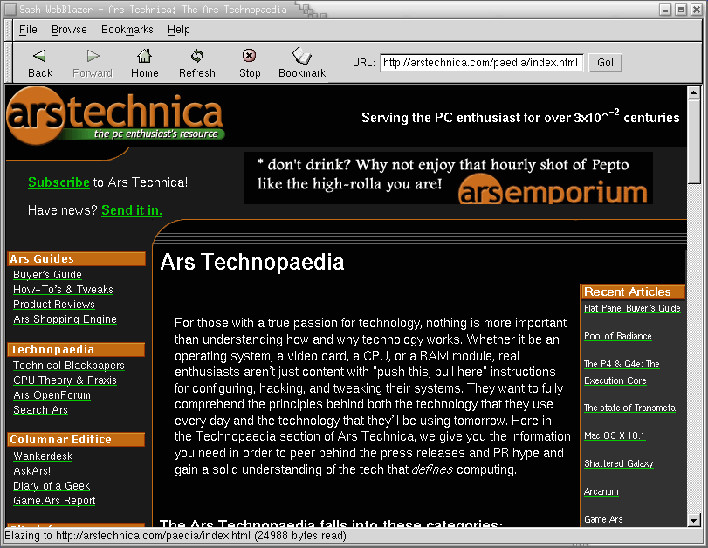Follow the Subscribe link
Screen dimensions: 708x548
[x=58, y=182]
